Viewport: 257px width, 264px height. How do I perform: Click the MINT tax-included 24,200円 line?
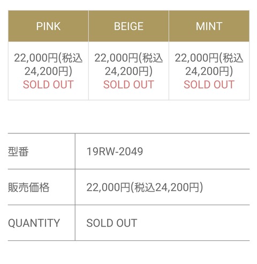209,71
